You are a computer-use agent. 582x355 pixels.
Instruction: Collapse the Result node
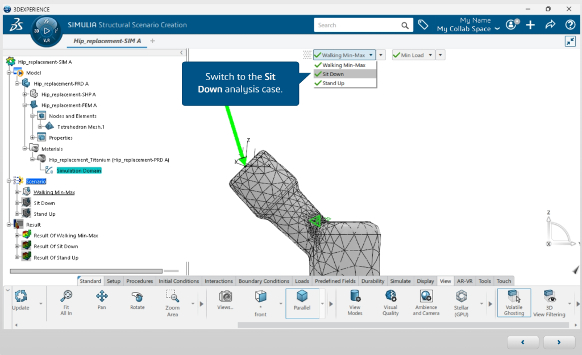tap(9, 224)
